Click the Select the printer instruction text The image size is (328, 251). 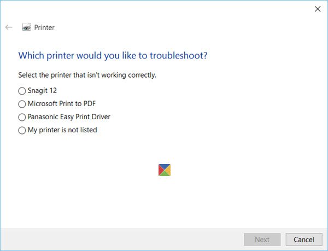(87, 75)
